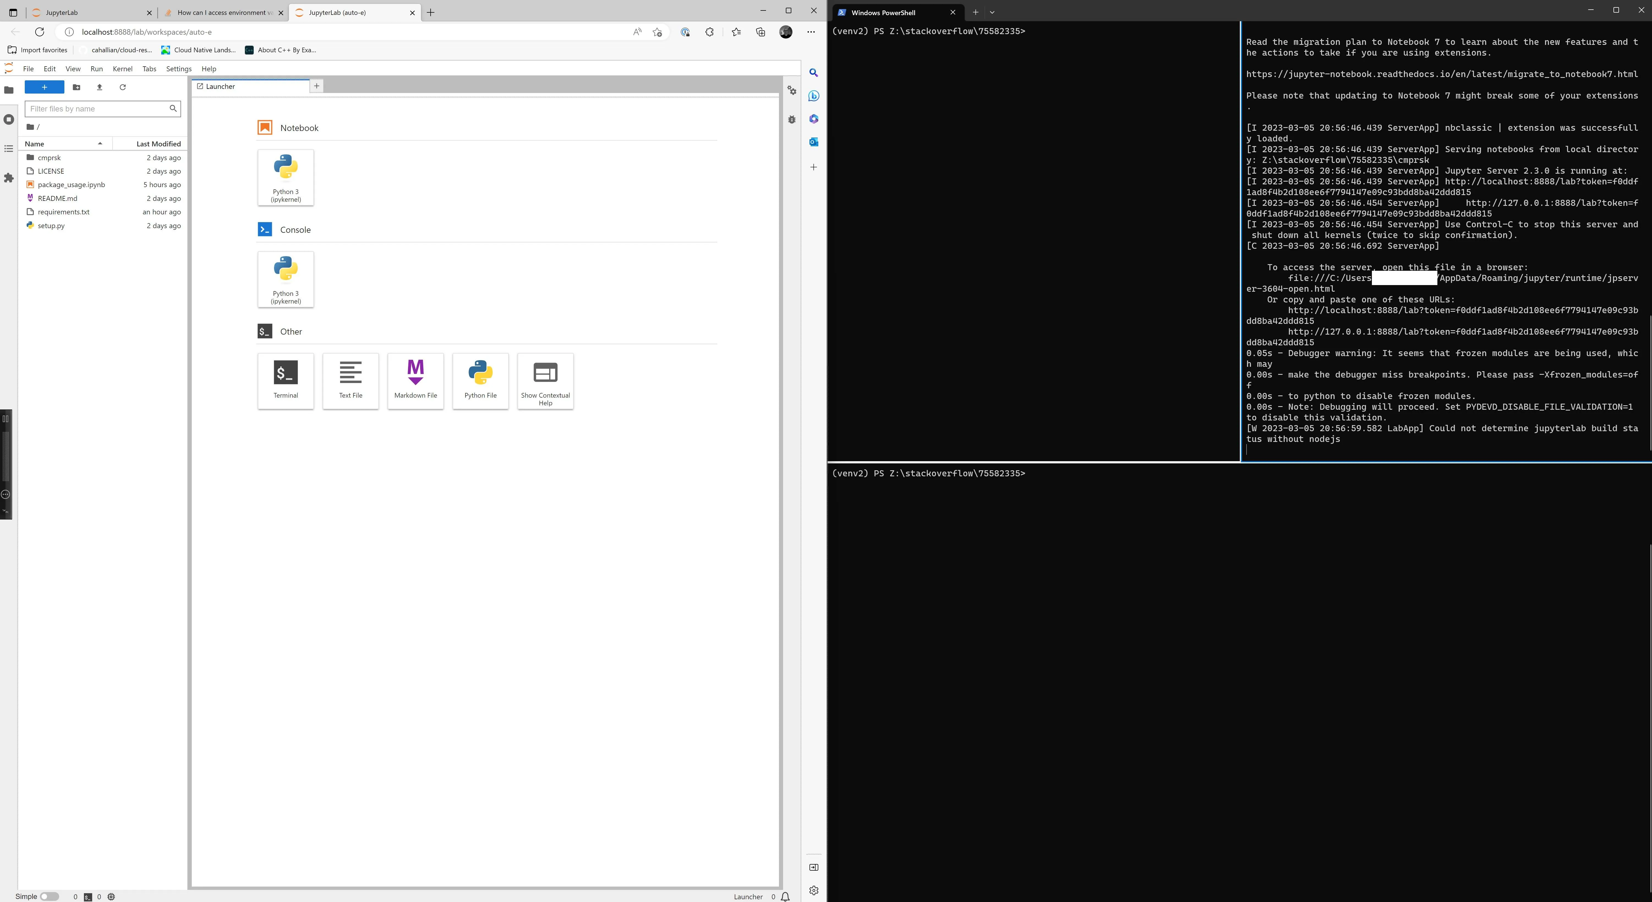This screenshot has height=902, width=1652.
Task: Open package_usage.ipynb in file list
Action: tap(71, 185)
